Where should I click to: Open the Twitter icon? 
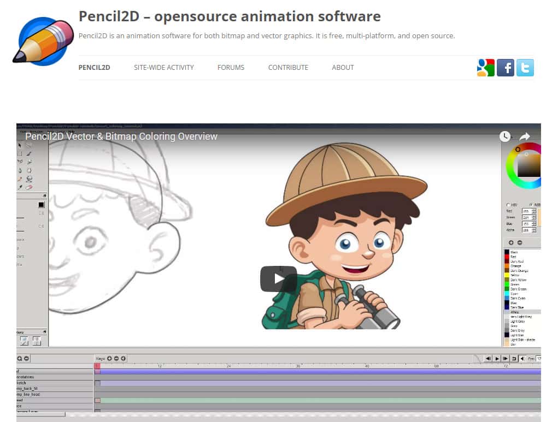click(525, 68)
